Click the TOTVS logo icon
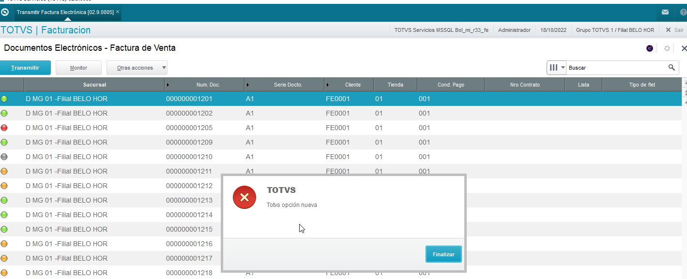Screen dimensions: 687x279 coord(5,12)
